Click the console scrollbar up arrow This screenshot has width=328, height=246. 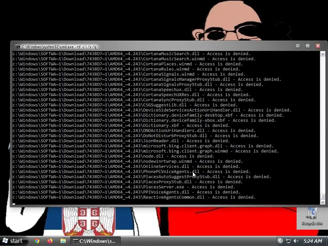tap(323, 54)
